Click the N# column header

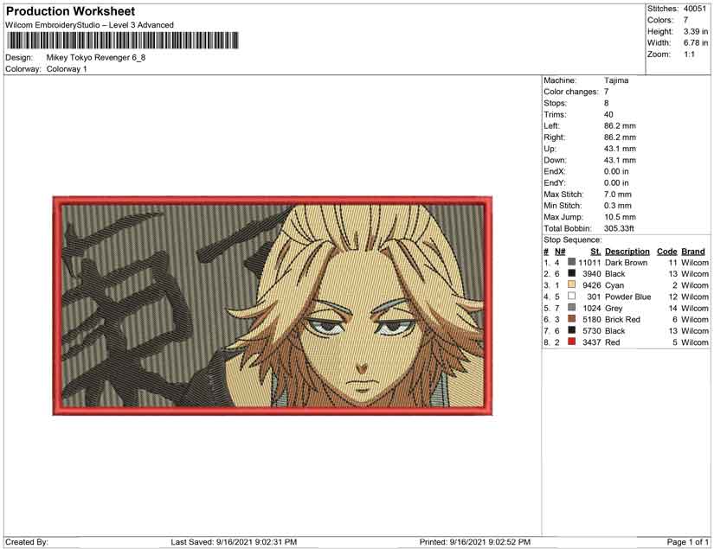coord(560,252)
